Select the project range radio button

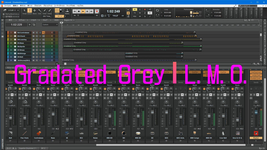coord(4,14)
